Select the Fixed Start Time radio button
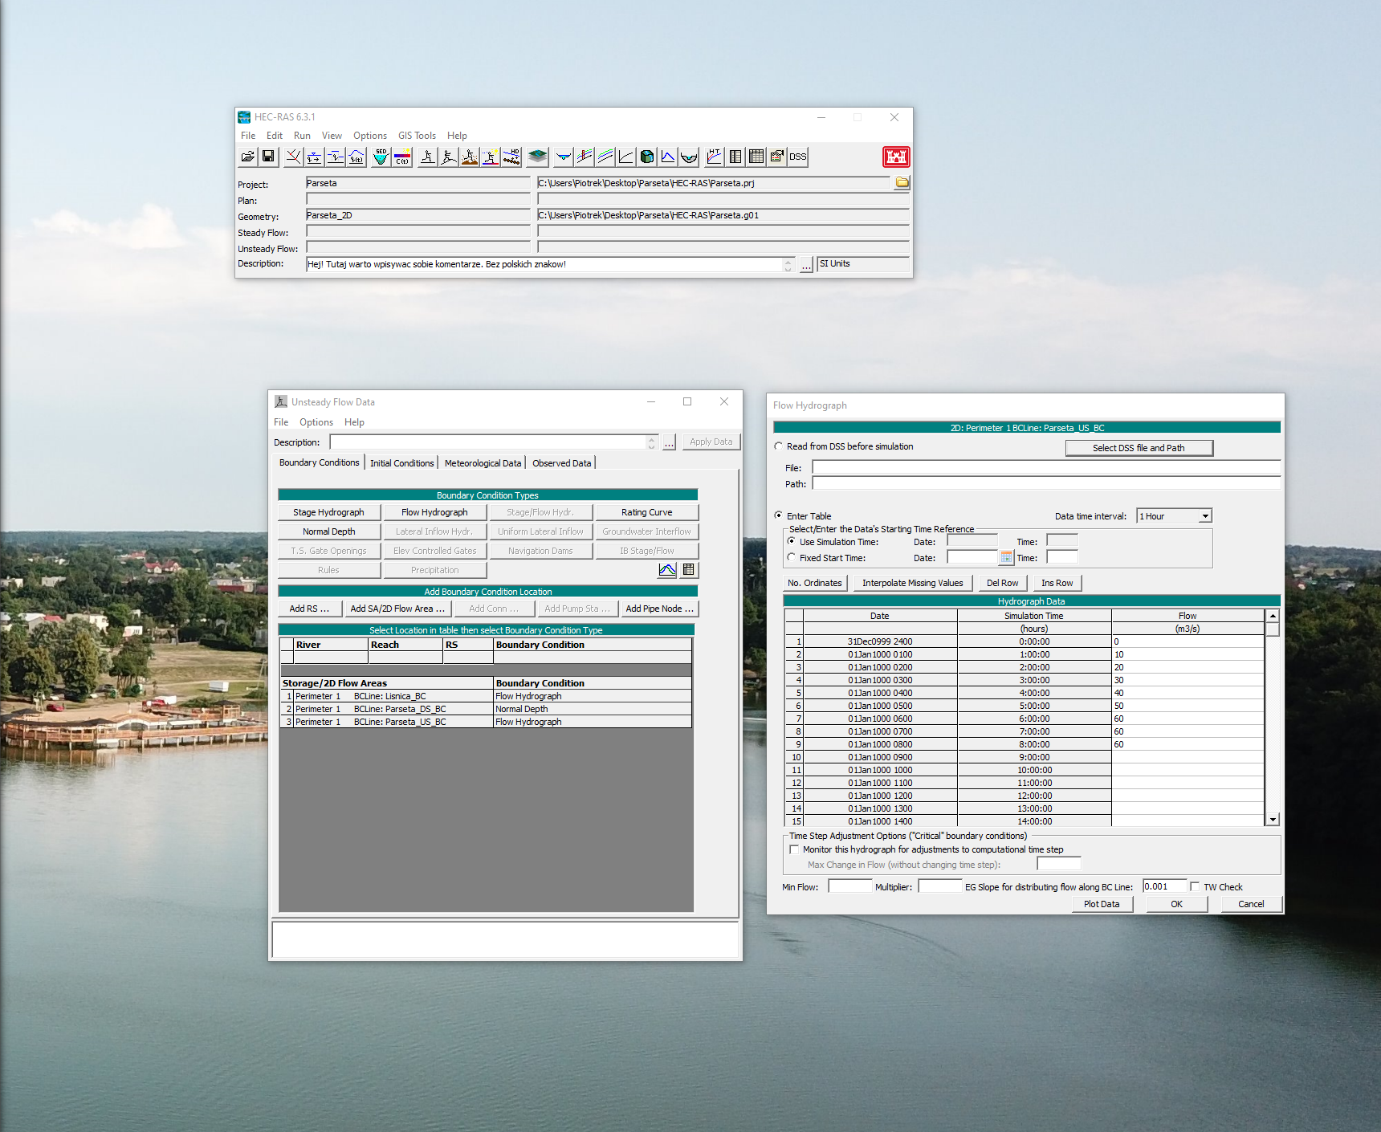1381x1132 pixels. click(792, 557)
